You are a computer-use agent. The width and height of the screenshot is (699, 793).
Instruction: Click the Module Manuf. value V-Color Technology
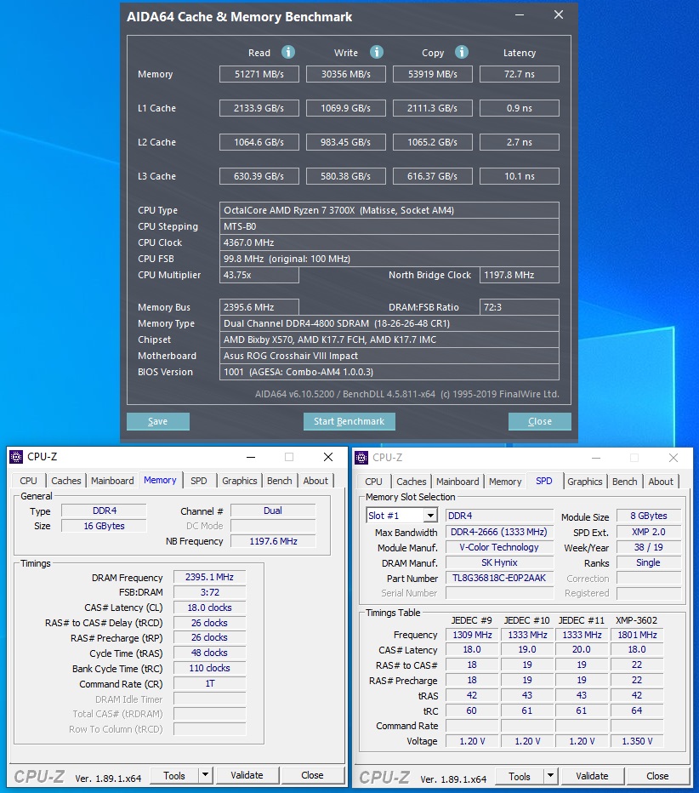point(499,547)
